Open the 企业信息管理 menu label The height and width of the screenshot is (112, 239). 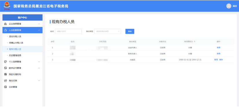coord(15,24)
